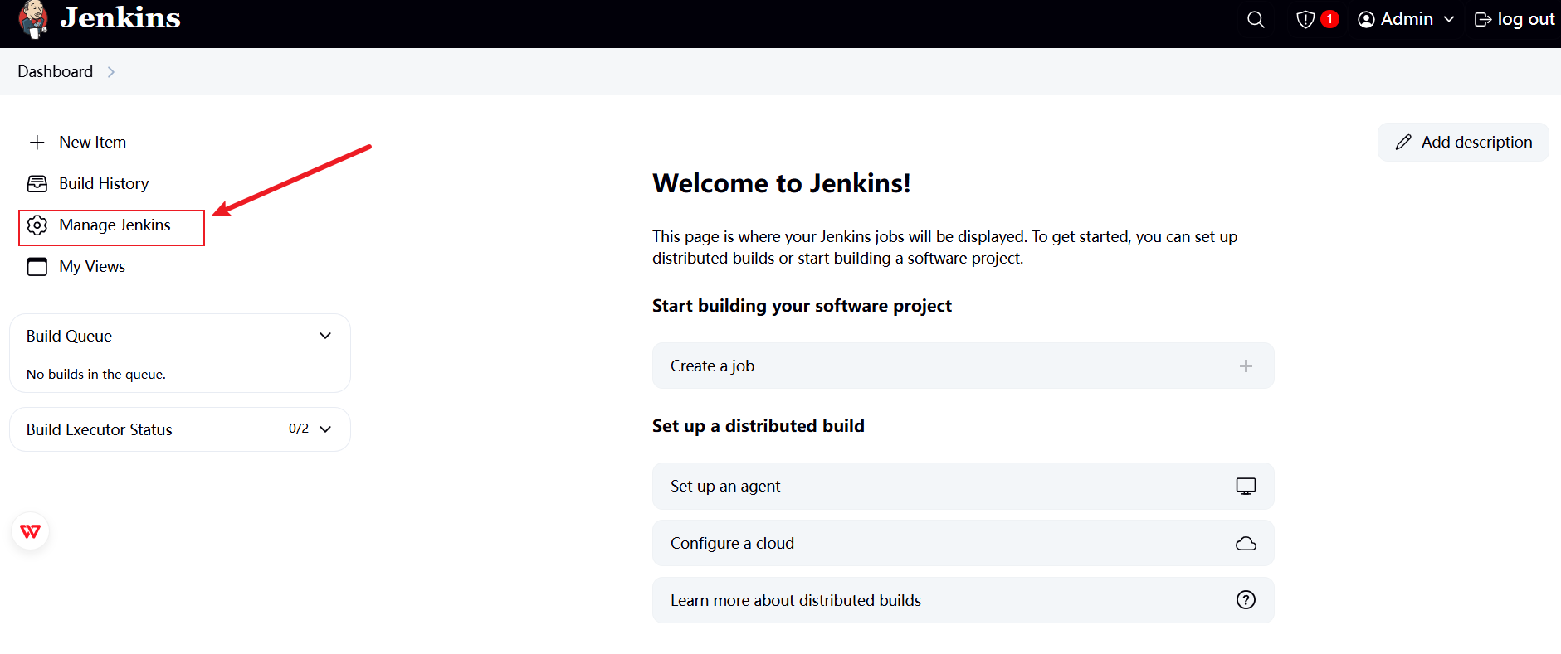Viewport: 1561px width, 654px height.
Task: Click the Set up an agent button
Action: tap(963, 486)
